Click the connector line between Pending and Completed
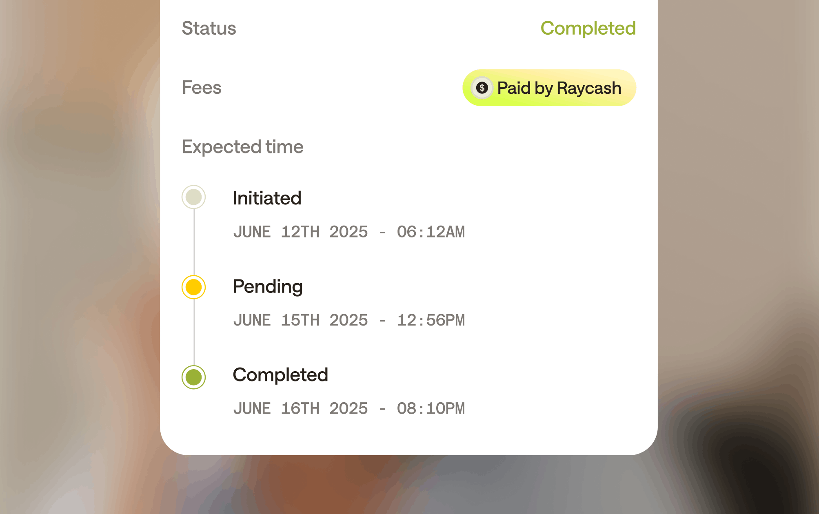 point(194,332)
